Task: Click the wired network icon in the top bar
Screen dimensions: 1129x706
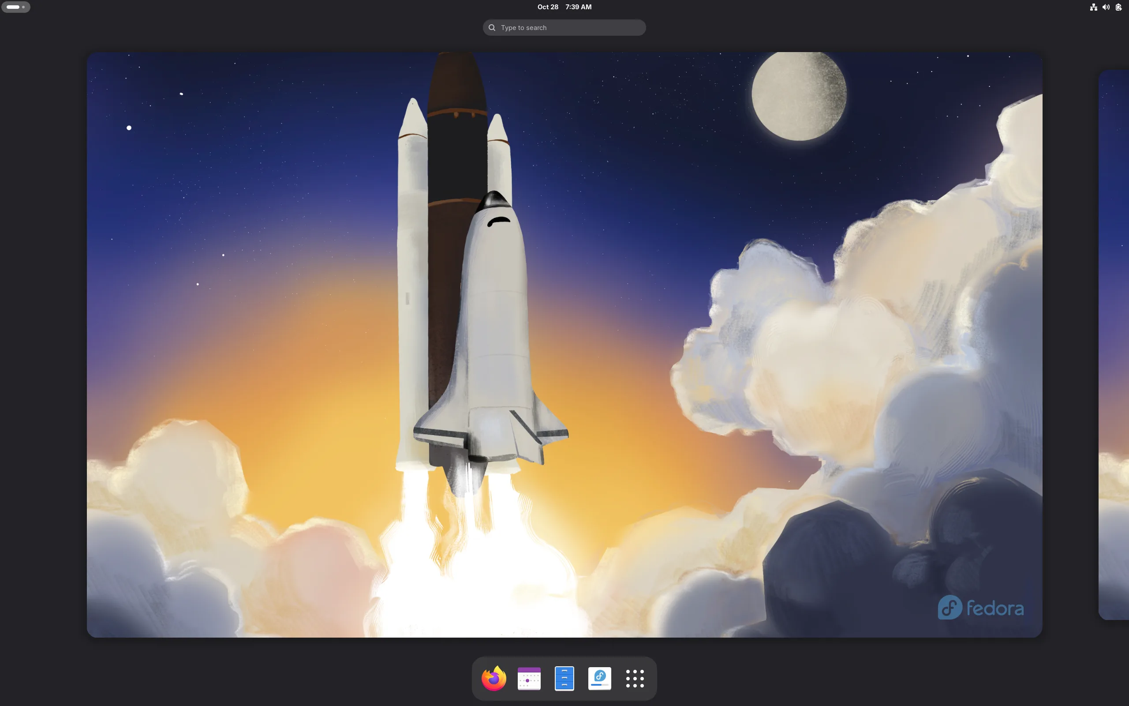Action: pyautogui.click(x=1093, y=7)
